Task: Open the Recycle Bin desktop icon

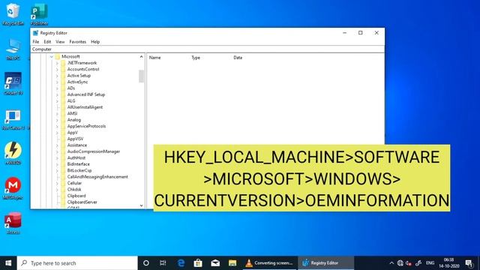Action: 13,13
